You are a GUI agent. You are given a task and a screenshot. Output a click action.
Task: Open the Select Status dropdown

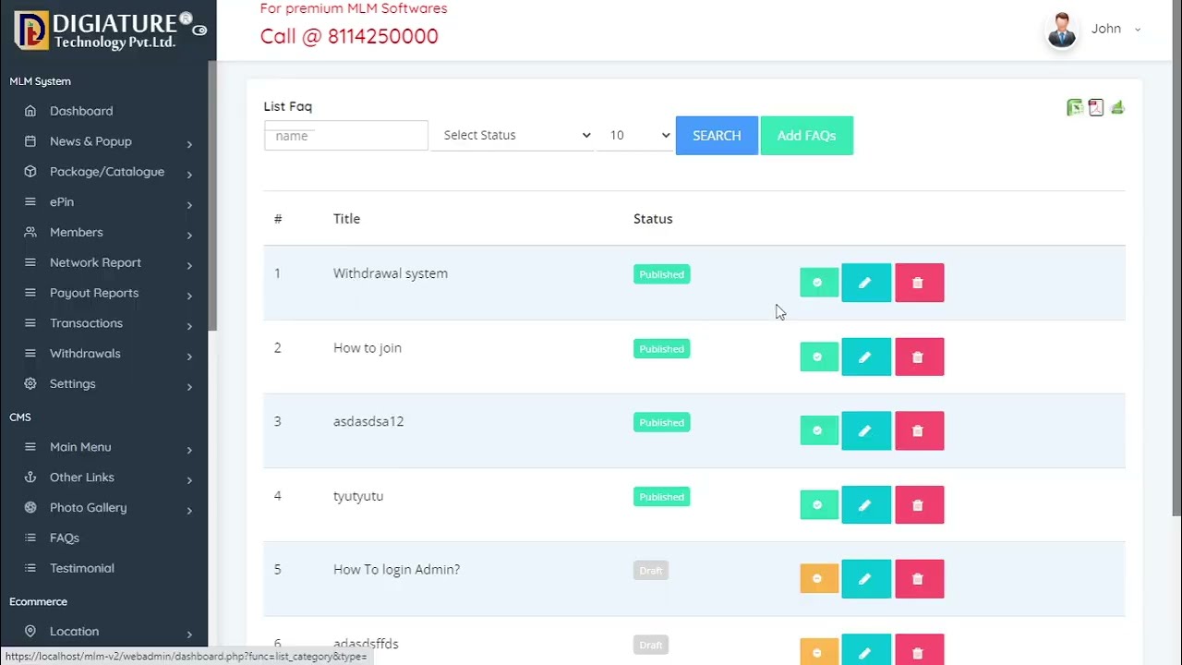point(513,135)
